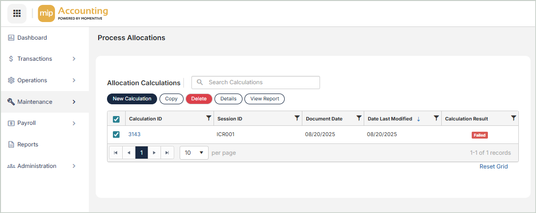Filter the Calculation Result column
Screen dimensions: 536x213
point(513,118)
